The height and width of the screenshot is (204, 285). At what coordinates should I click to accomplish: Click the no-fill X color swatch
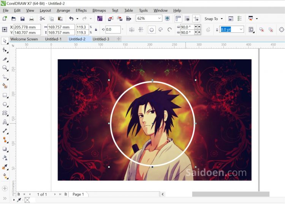pyautogui.click(x=27, y=200)
